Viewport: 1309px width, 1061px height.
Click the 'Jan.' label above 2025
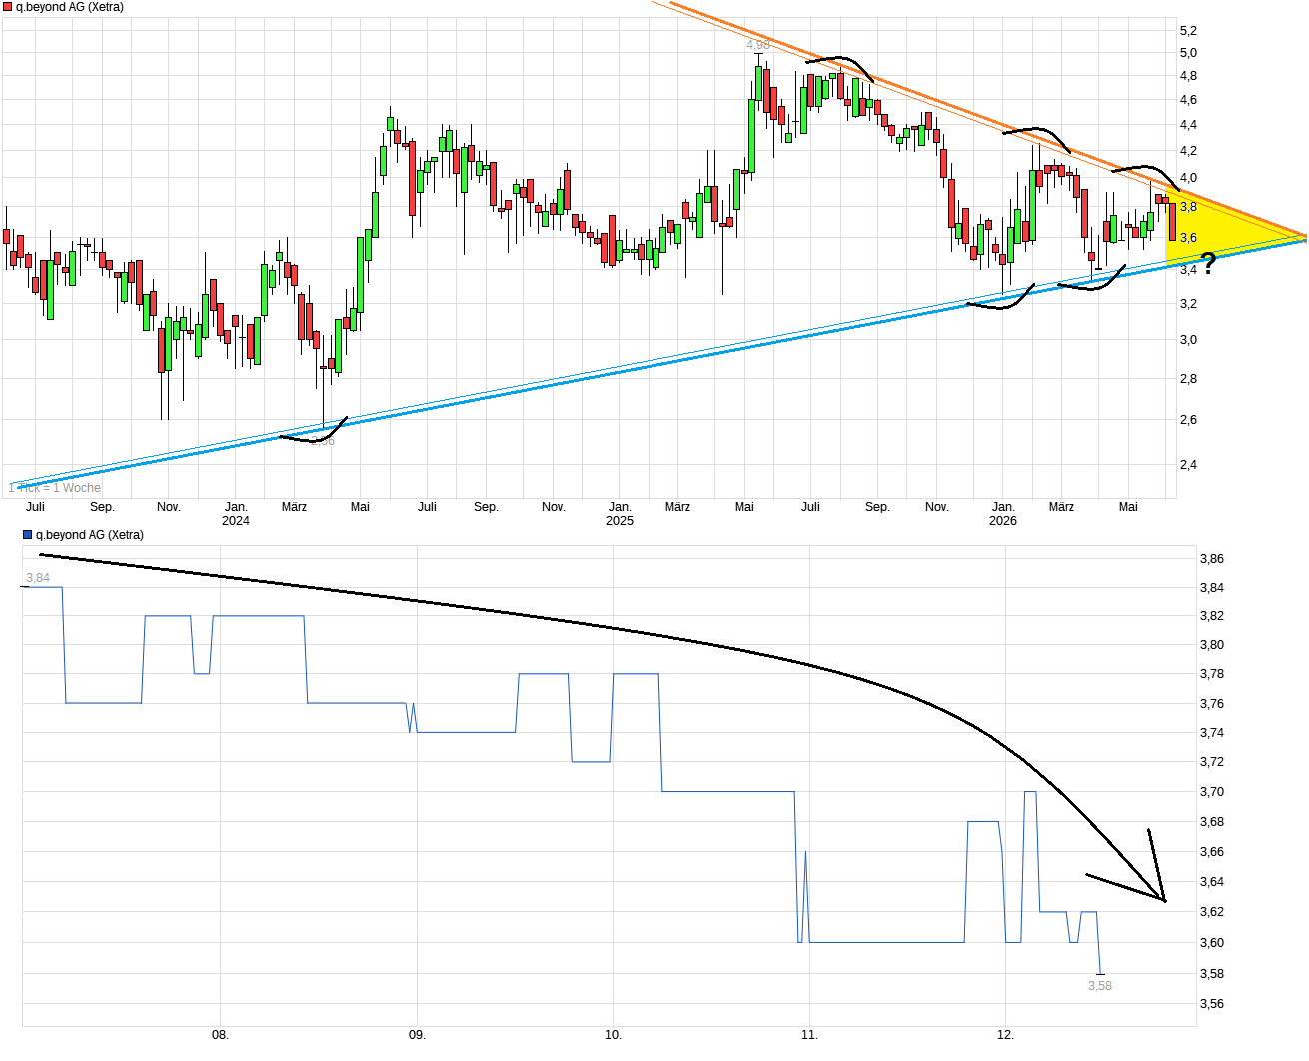point(620,507)
